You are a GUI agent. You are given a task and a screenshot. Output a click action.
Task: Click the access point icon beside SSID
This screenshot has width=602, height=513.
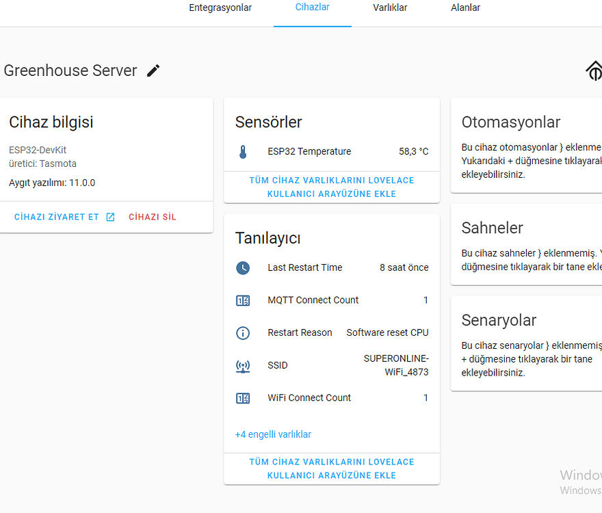tap(243, 366)
